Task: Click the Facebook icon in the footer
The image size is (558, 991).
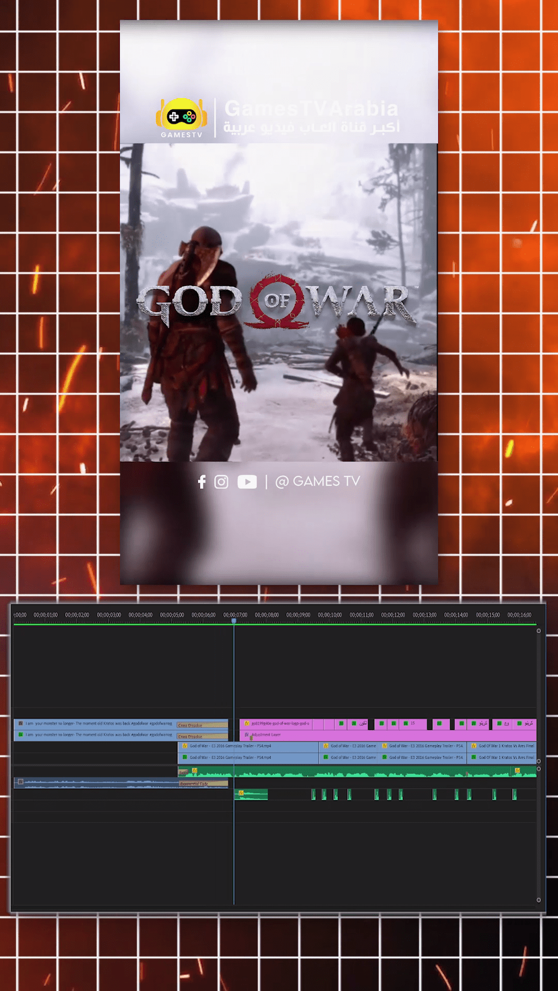Action: click(x=202, y=482)
